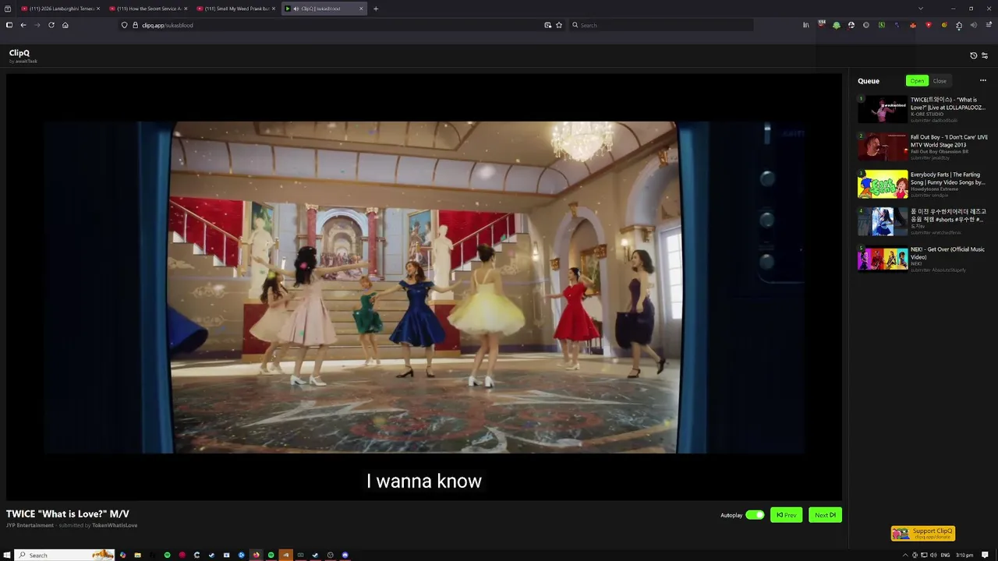The width and height of the screenshot is (998, 561).
Task: Expand the list all tabs chevron
Action: 921,9
